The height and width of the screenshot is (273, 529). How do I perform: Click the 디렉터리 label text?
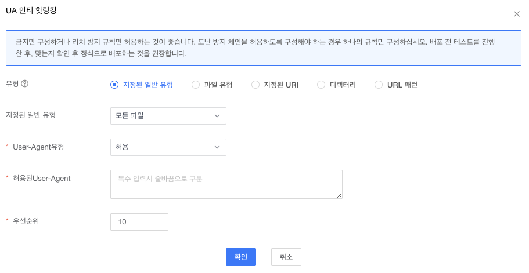343,85
